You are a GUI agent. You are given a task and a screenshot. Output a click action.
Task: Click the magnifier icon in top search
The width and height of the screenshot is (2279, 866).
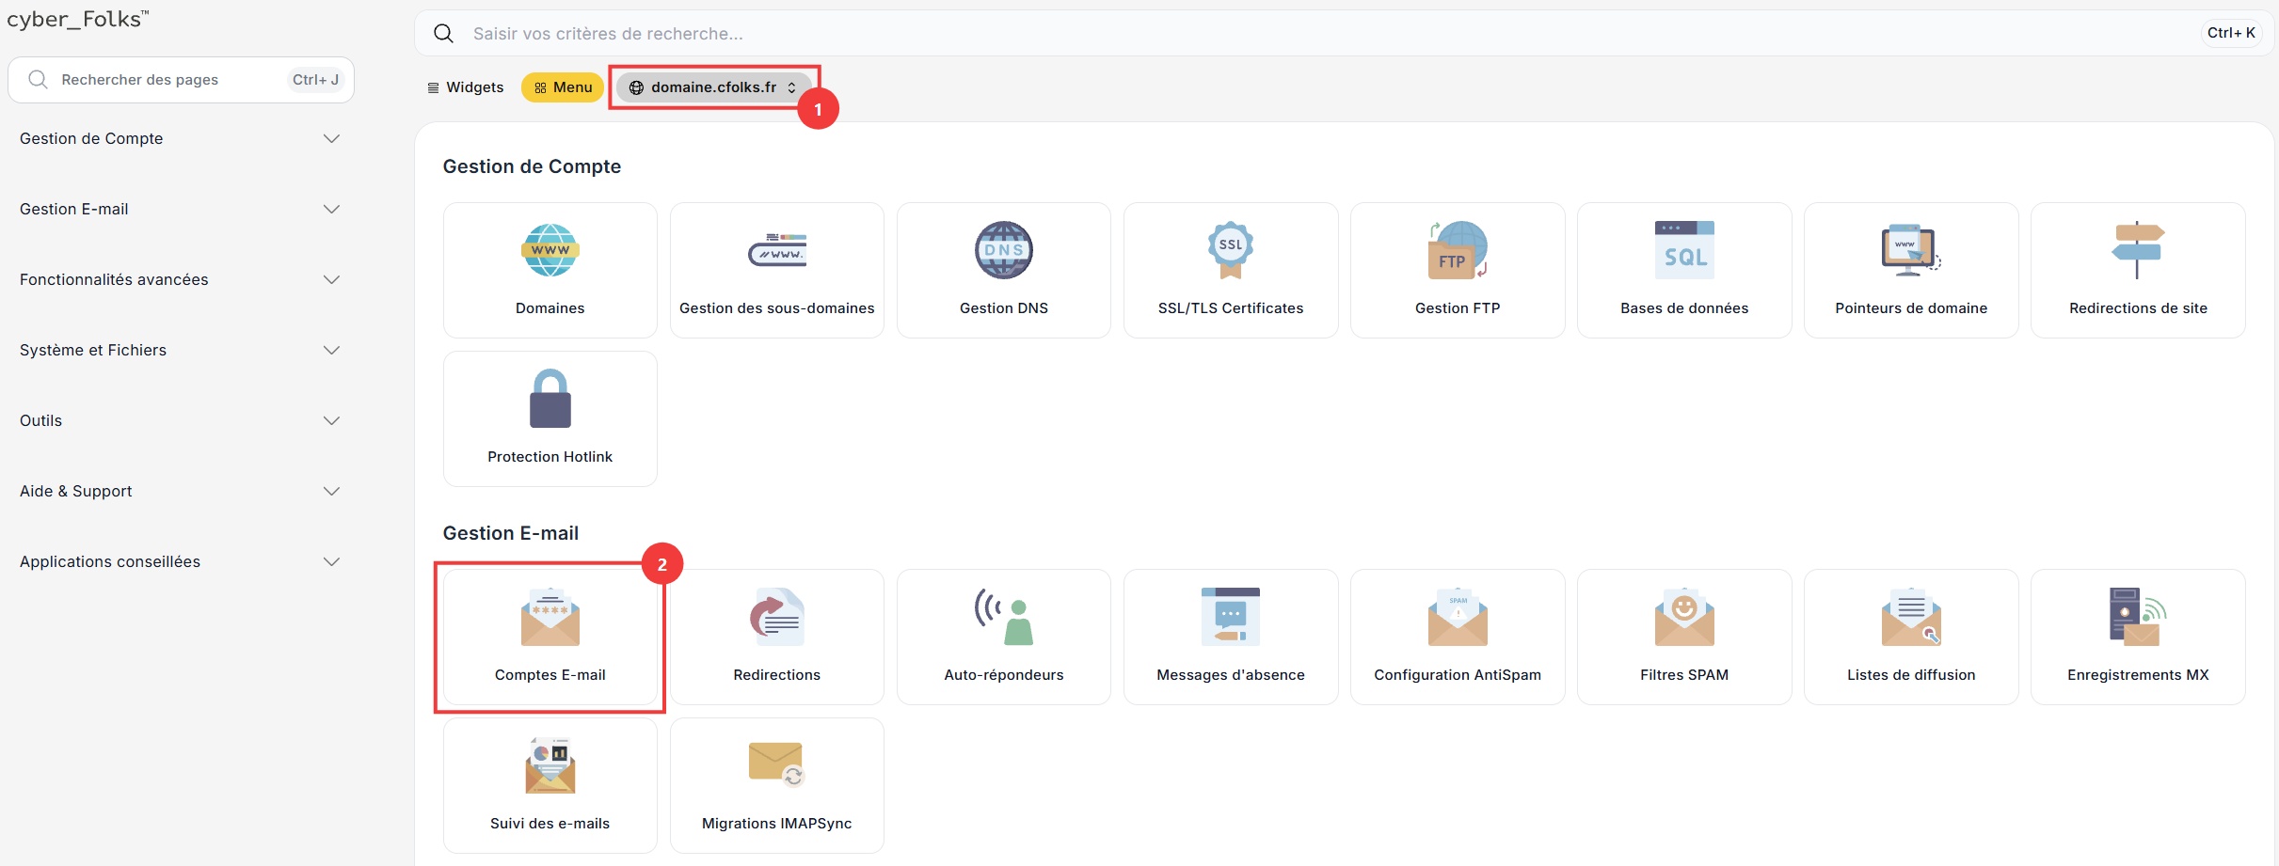443,34
